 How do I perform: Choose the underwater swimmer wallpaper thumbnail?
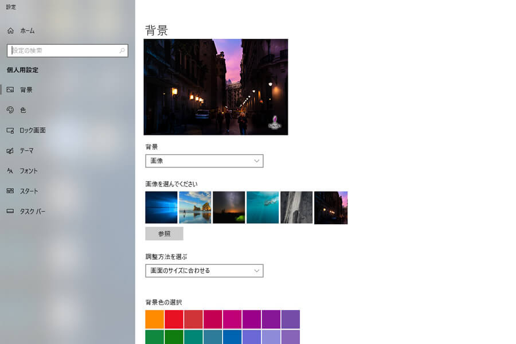(263, 208)
